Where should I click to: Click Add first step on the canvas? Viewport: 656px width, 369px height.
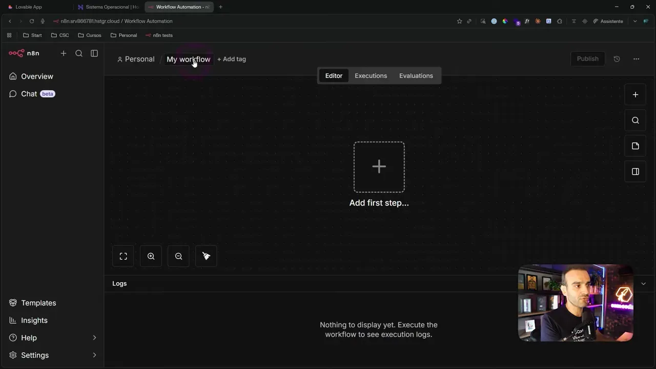(x=379, y=167)
